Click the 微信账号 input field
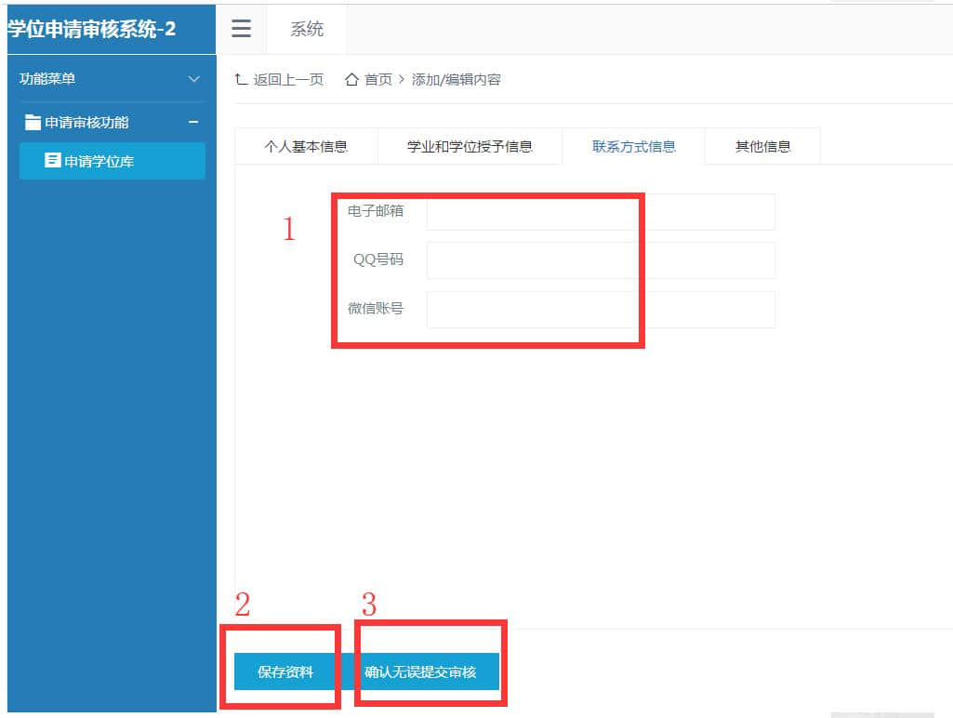Image resolution: width=953 pixels, height=718 pixels. click(x=600, y=310)
